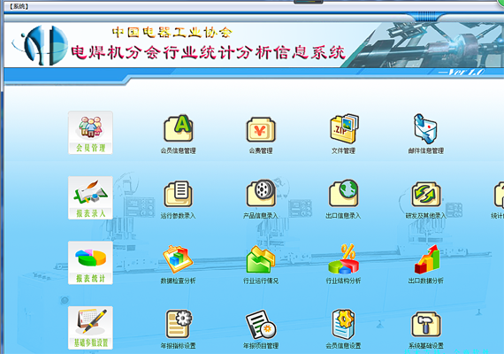The width and height of the screenshot is (504, 354).
Task: Click the 行业结构分析 text label
Action: 343,281
